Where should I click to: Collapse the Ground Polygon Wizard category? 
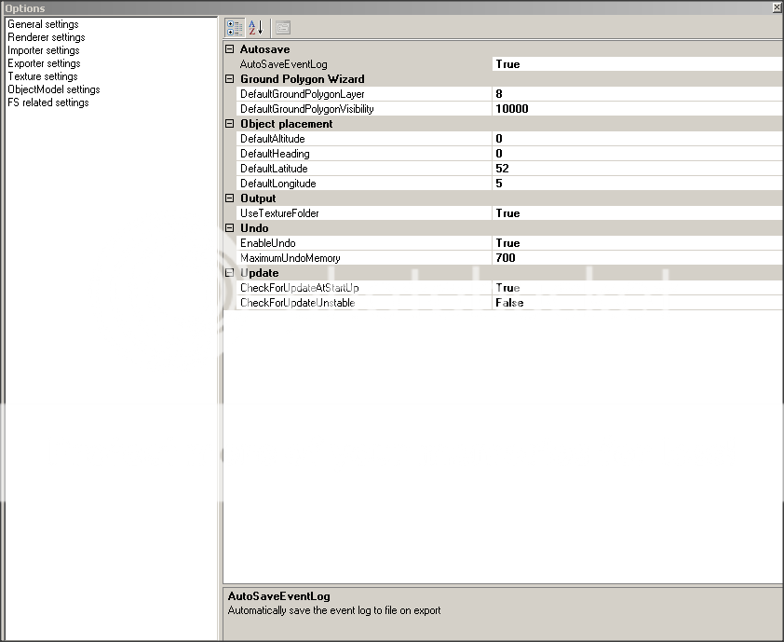[x=228, y=78]
